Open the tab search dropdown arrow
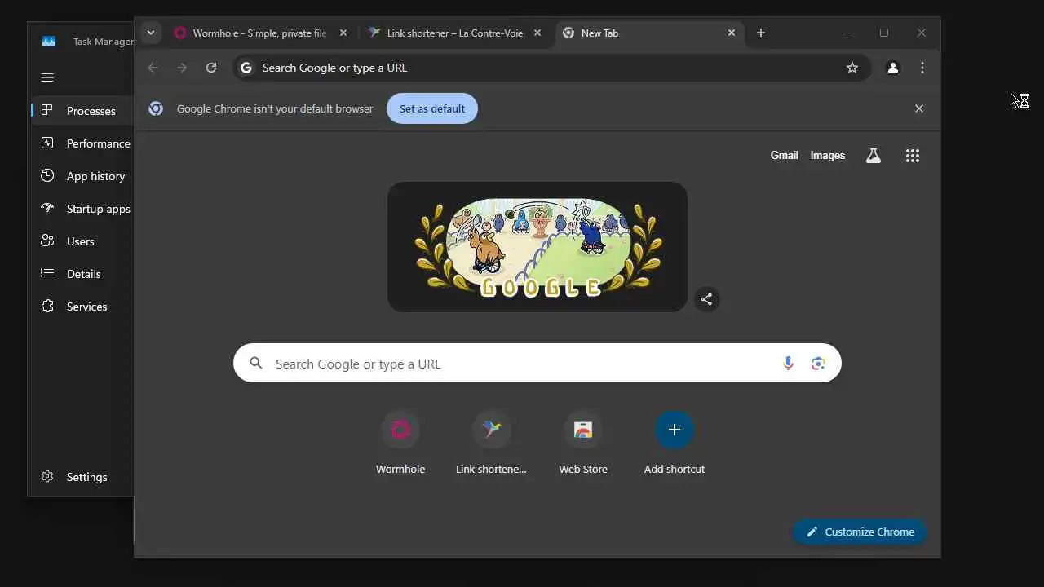The height and width of the screenshot is (587, 1044). (x=151, y=33)
